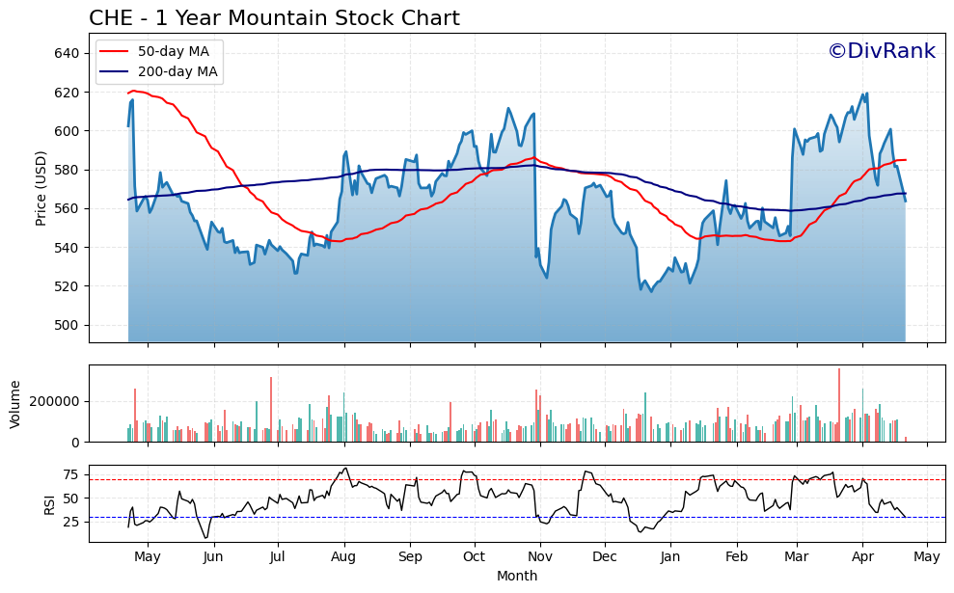Click the 'Jun' month tick label
Screen dimensions: 954x593
pos(213,557)
